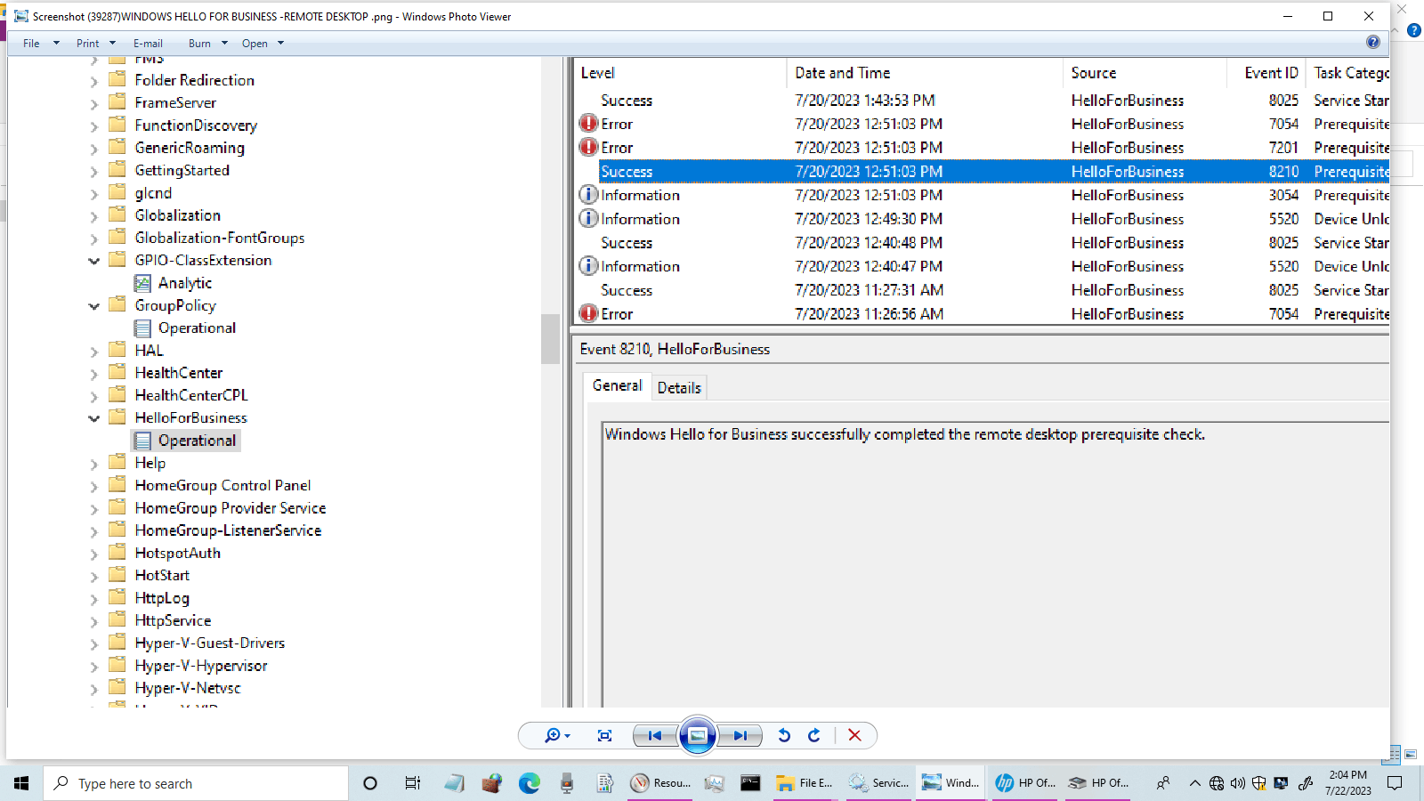
Task: Show hidden system tray icons
Action: point(1194,783)
